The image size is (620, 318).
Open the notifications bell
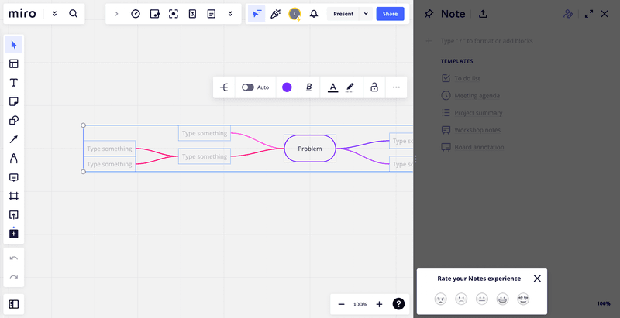coord(314,14)
